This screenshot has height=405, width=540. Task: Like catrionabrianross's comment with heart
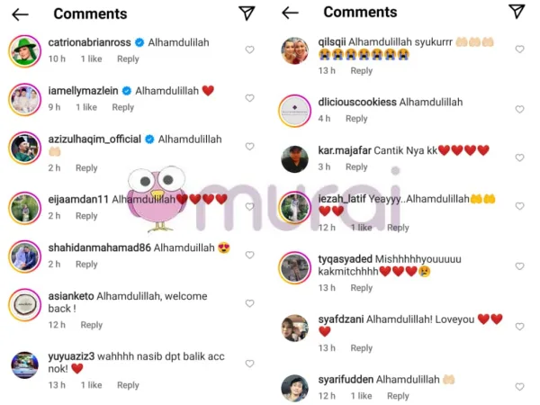pyautogui.click(x=249, y=49)
